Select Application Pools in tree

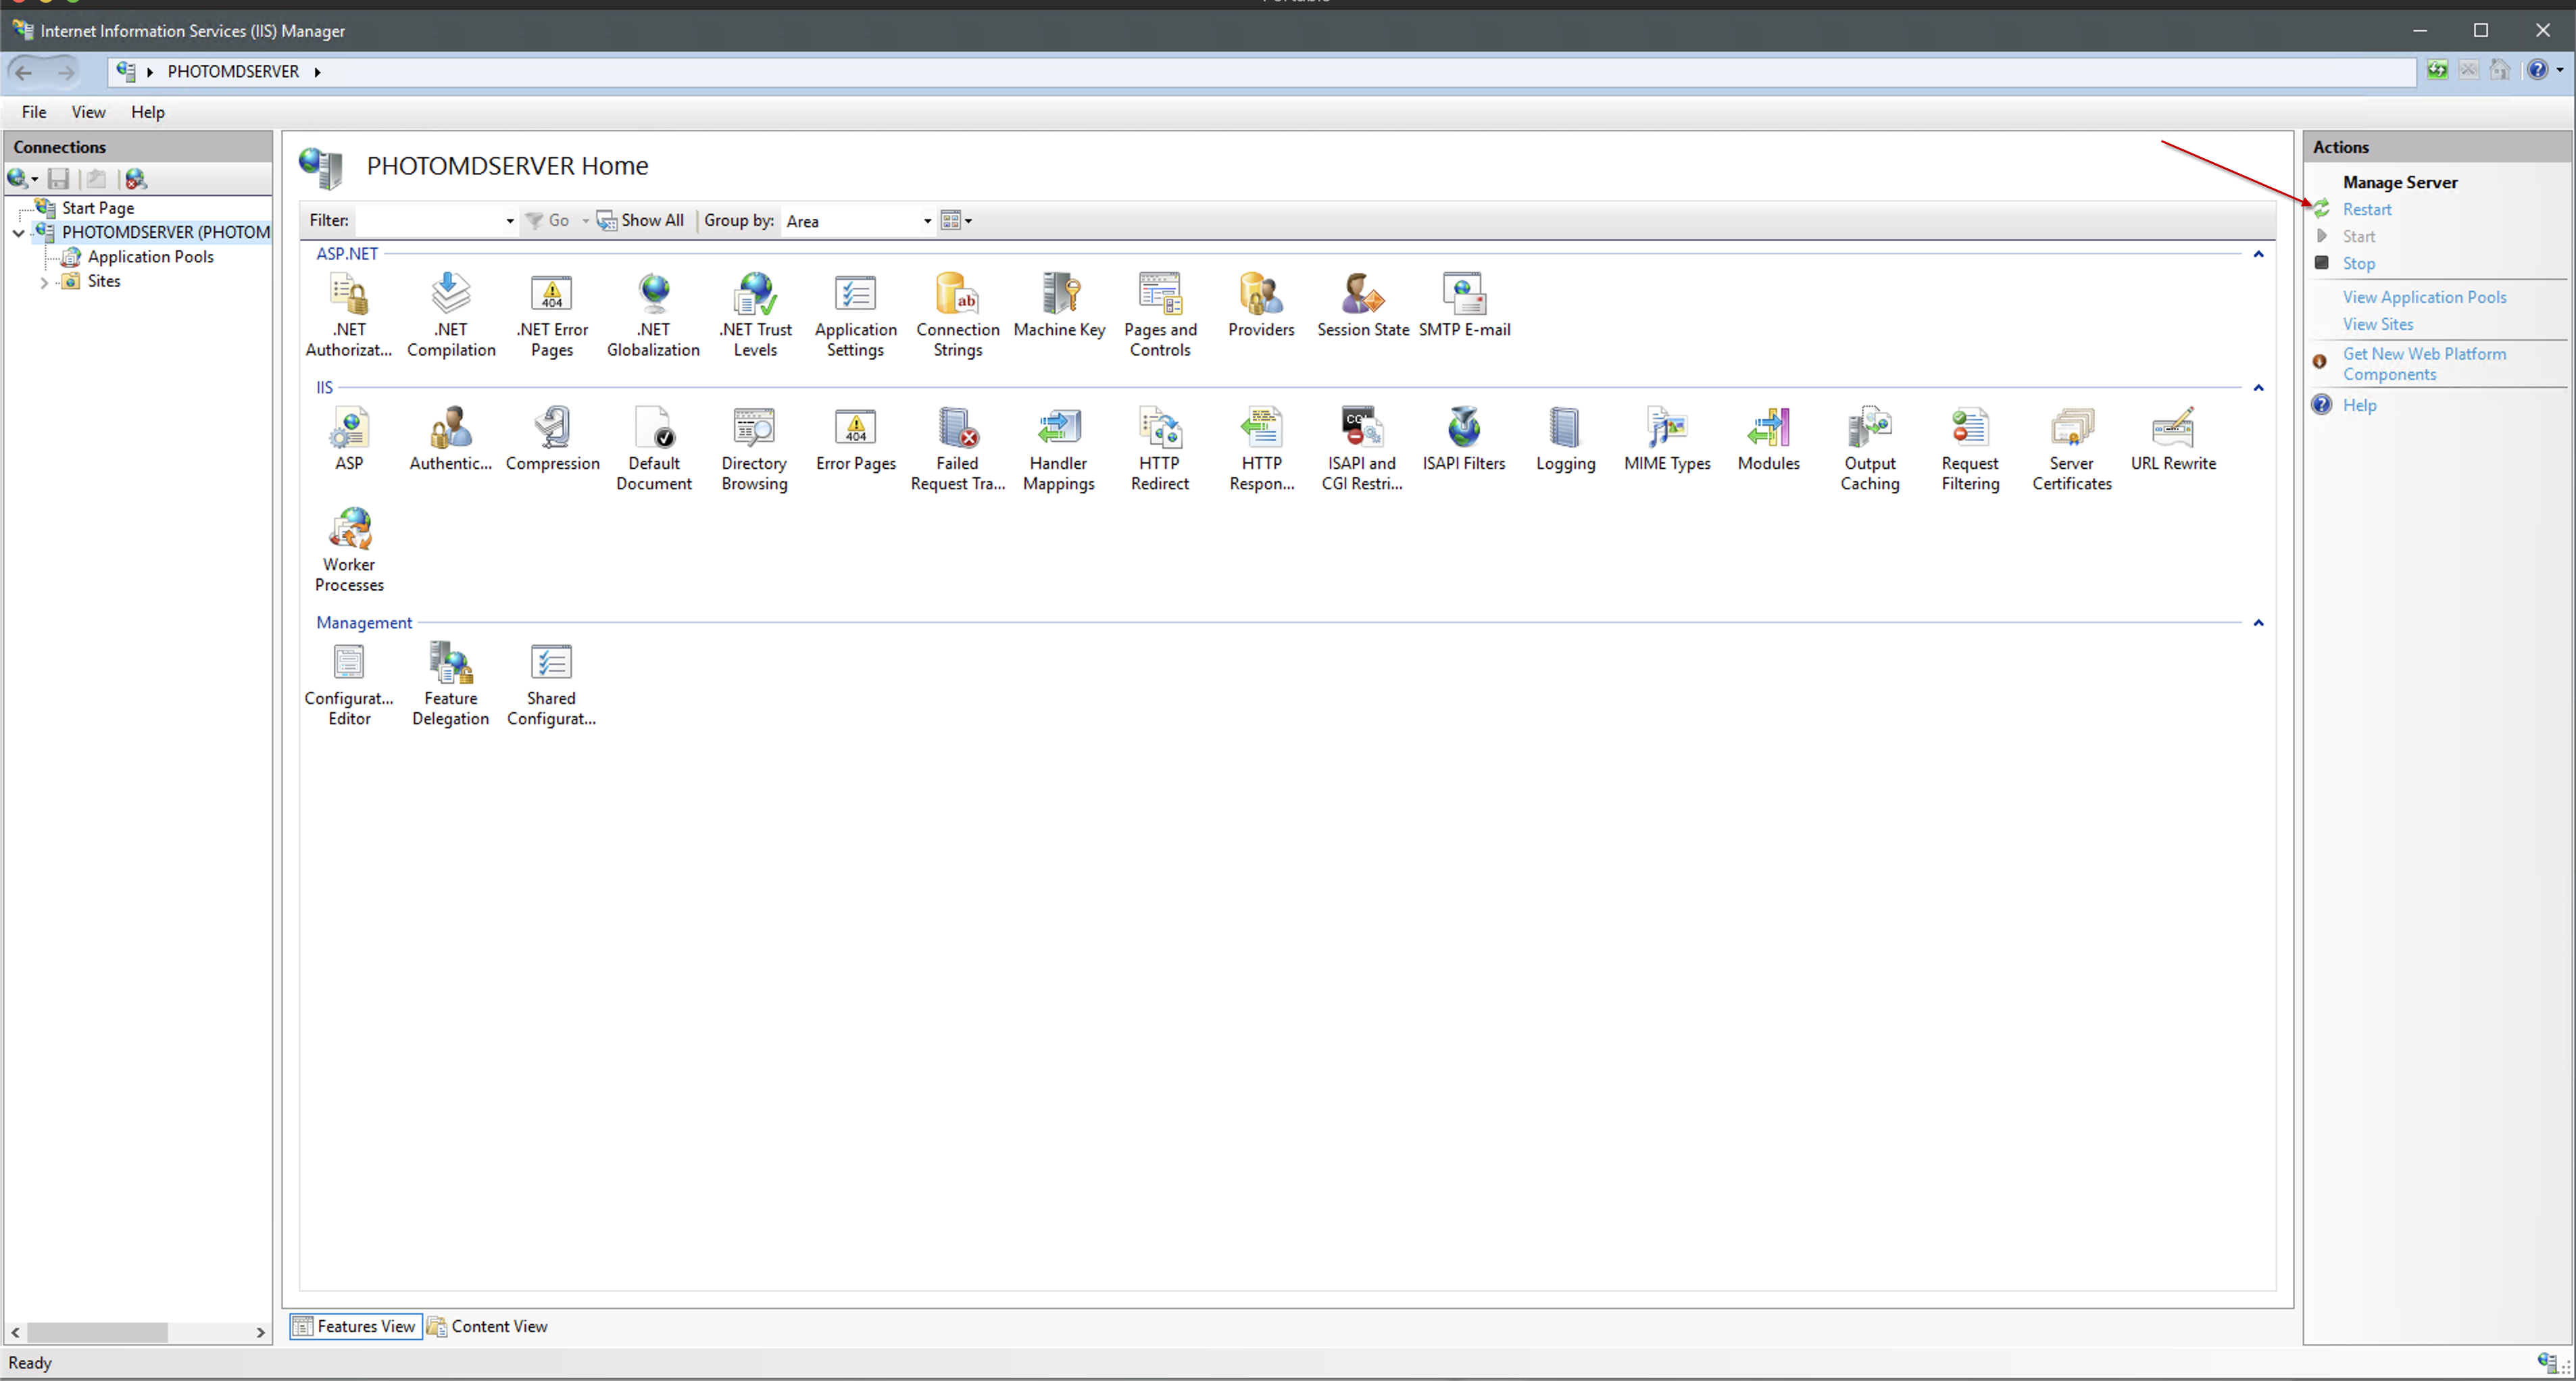click(150, 257)
